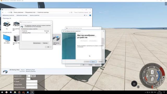This screenshot has height=94, width=167.
Task: Go up one level in the Explorer window
Action: coord(9,13)
